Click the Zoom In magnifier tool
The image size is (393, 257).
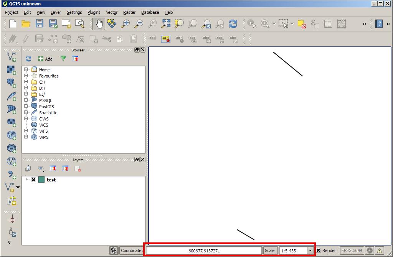point(125,24)
